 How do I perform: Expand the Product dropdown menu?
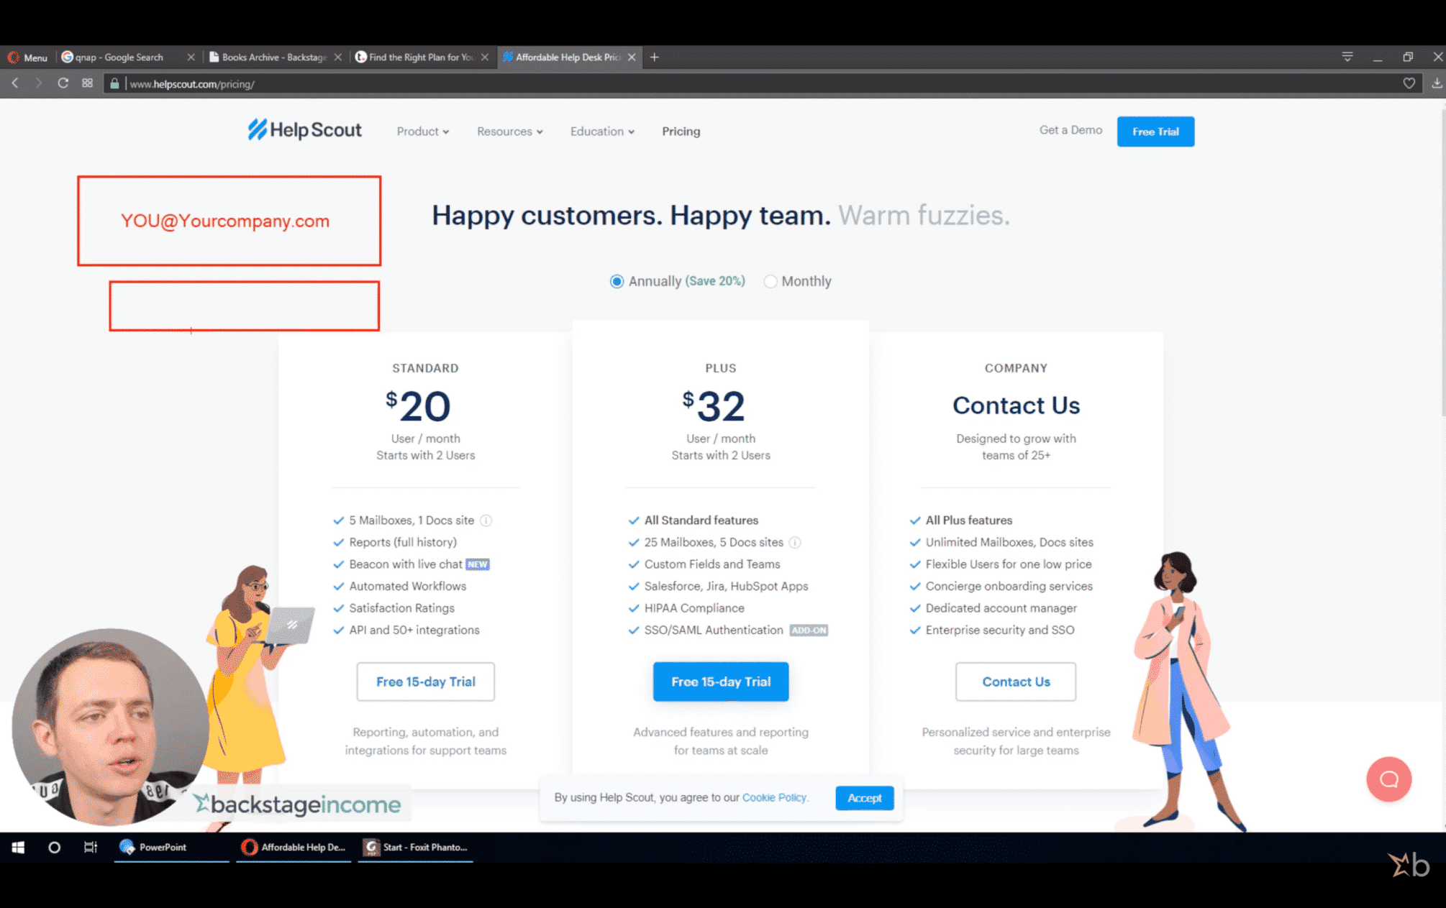[x=423, y=132]
